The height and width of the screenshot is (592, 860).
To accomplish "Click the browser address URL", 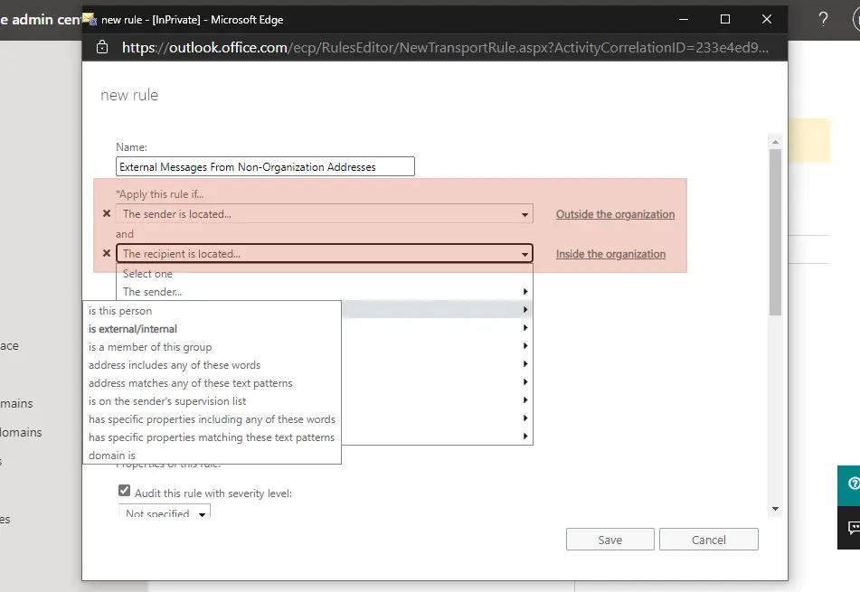I will click(x=445, y=48).
